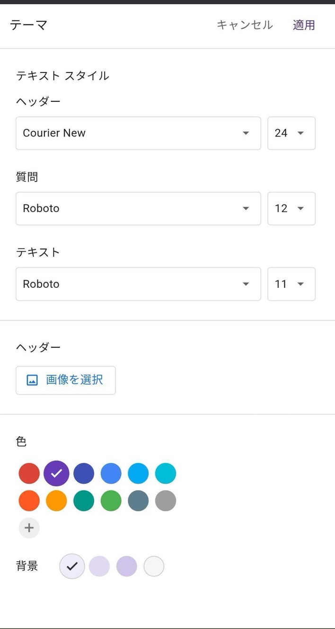Open the Courier New header font dropdown

(x=138, y=133)
